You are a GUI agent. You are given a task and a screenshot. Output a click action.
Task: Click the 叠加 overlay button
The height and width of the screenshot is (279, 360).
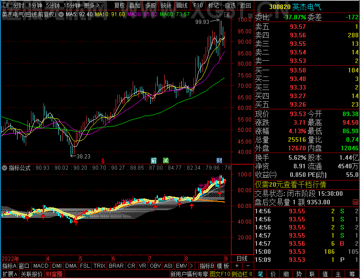[x=135, y=5]
